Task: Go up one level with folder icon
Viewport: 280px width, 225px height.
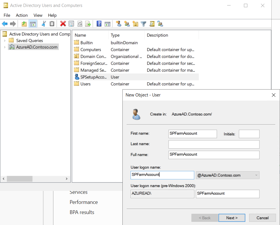Action: point(24,24)
